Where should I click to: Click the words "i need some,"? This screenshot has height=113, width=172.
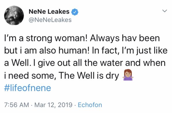(29, 76)
